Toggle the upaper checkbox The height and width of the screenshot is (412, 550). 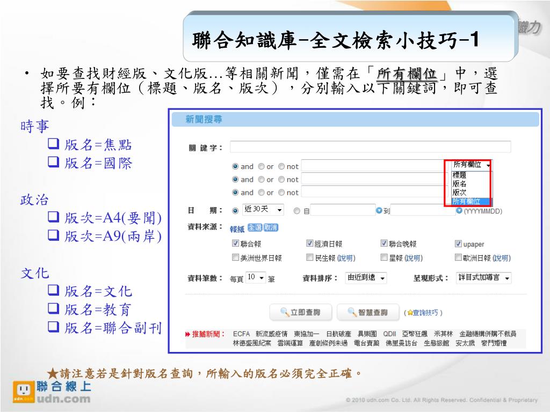tap(458, 244)
